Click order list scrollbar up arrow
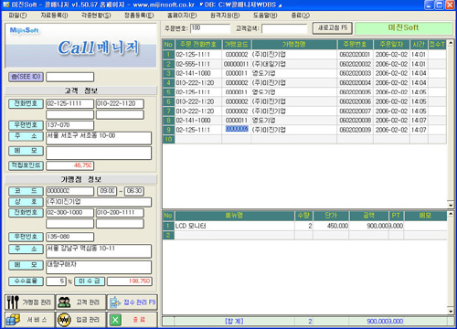The image size is (457, 329). [x=451, y=43]
